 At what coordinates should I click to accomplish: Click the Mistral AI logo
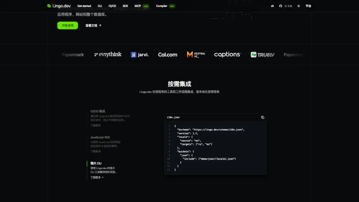pyautogui.click(x=195, y=54)
